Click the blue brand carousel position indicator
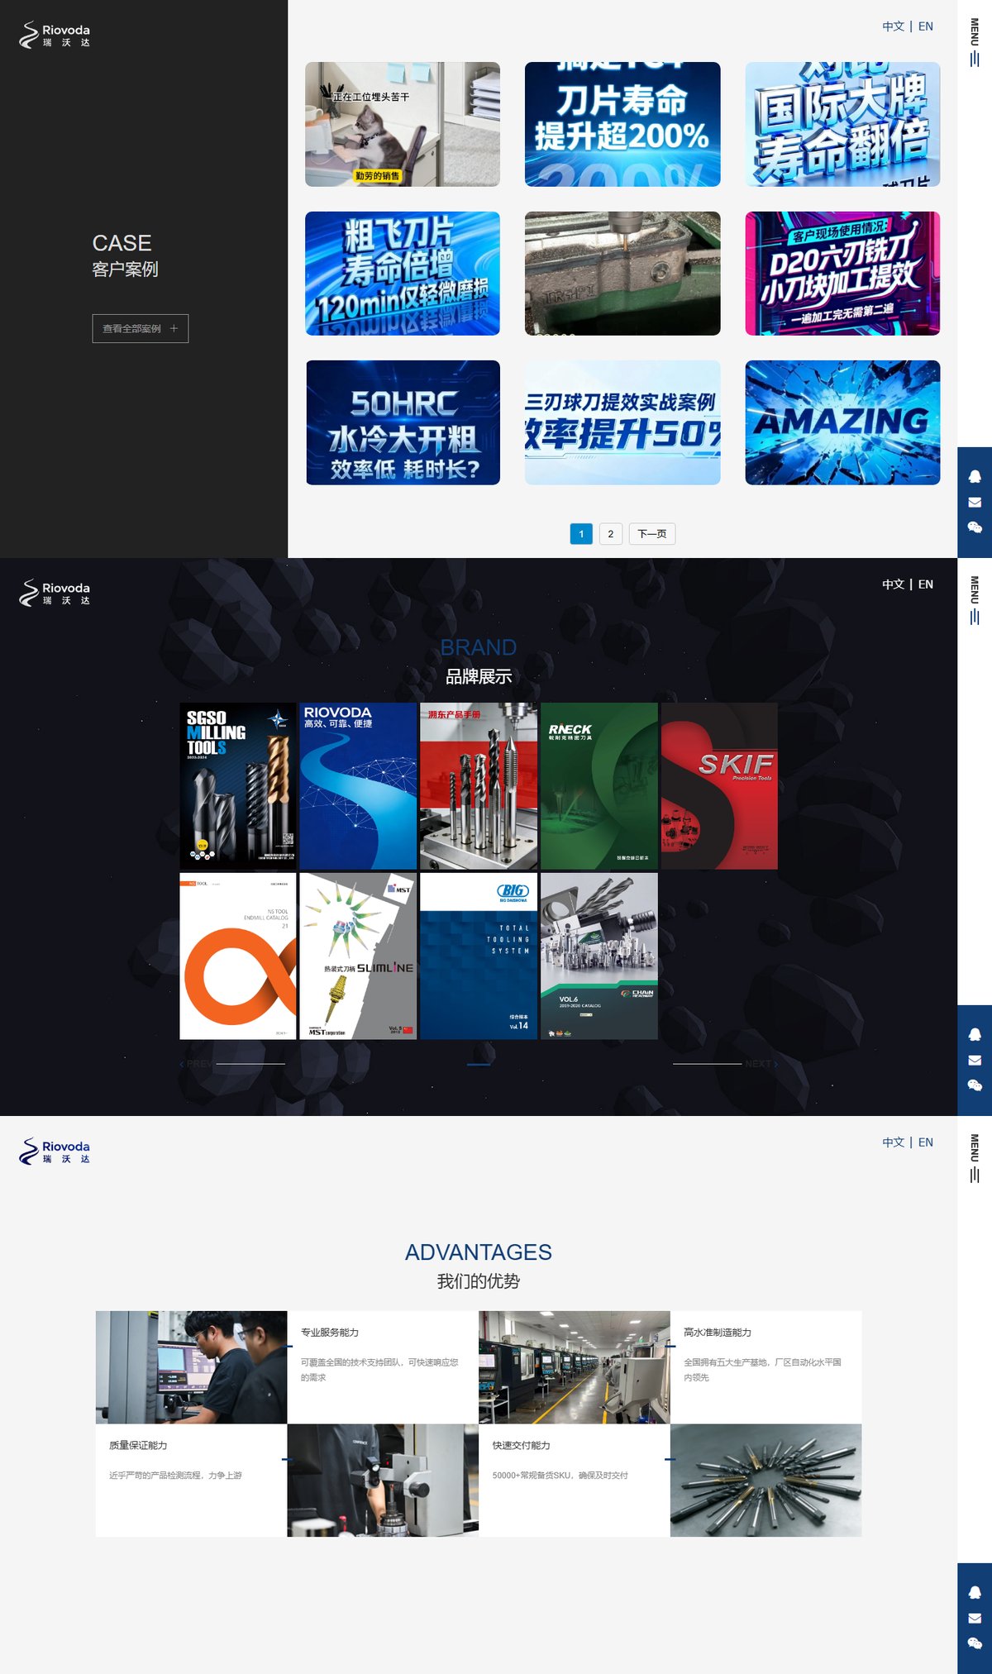This screenshot has height=1674, width=992. pos(479,1064)
